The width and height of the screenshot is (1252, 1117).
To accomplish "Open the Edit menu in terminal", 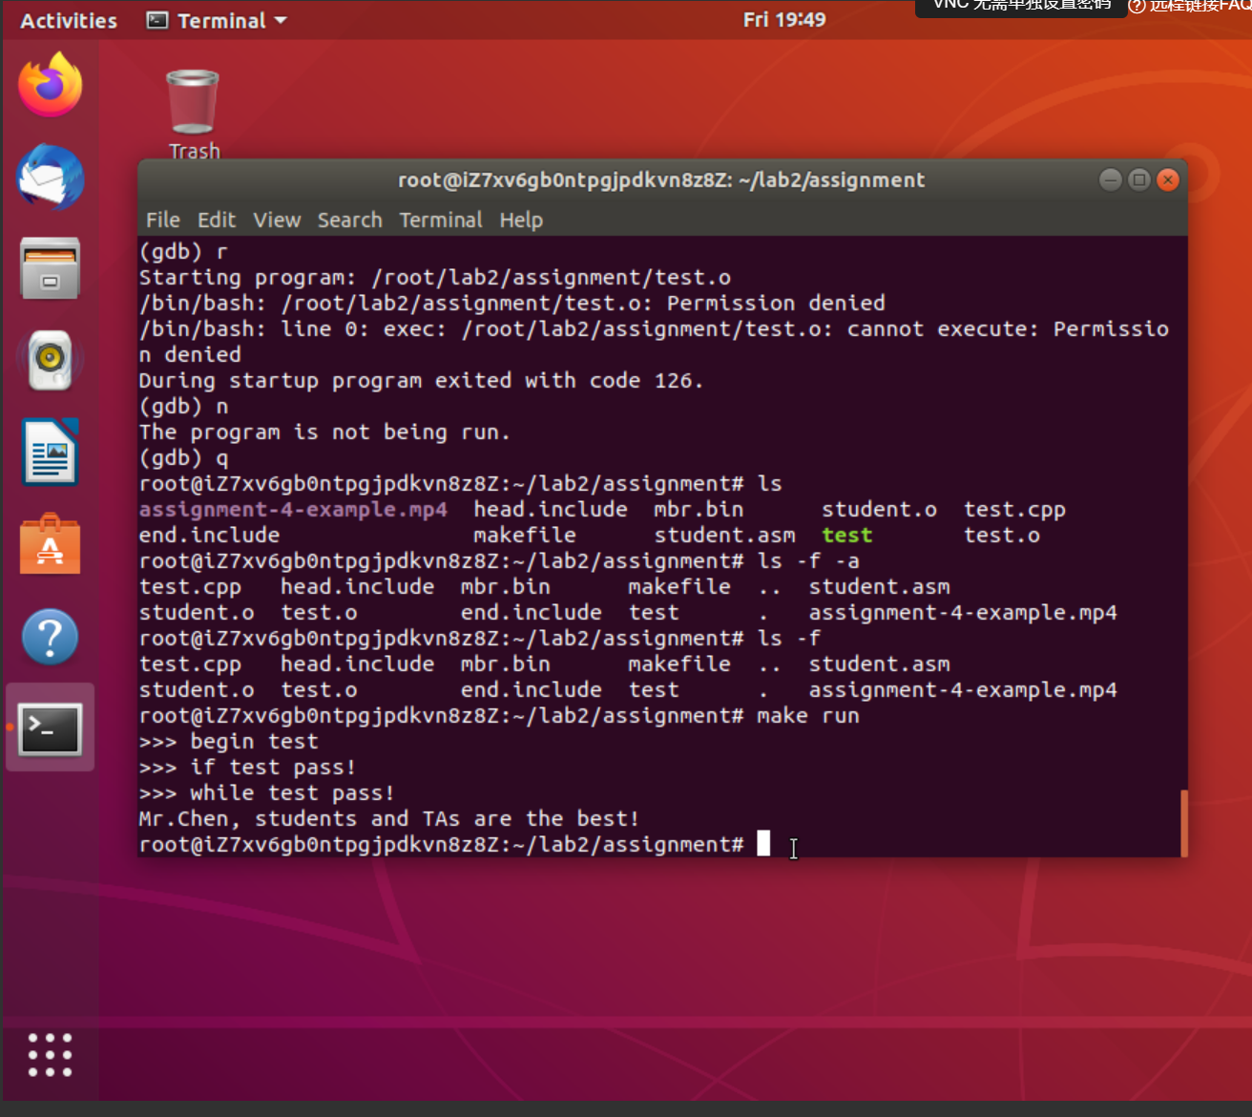I will (217, 221).
